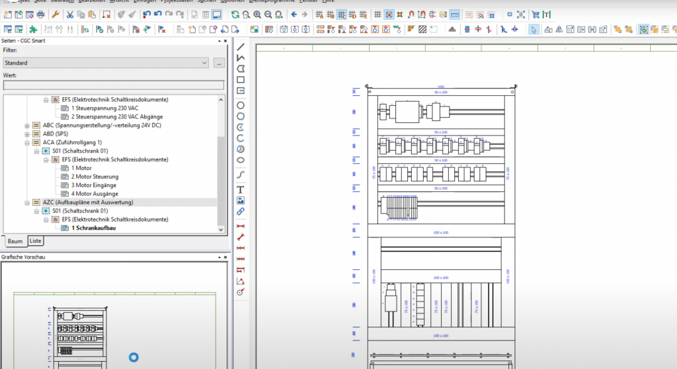Click the Wert input field
The height and width of the screenshot is (369, 677).
tap(113, 85)
